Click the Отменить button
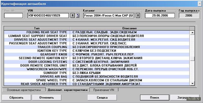203x103 pixels. tap(47, 97)
